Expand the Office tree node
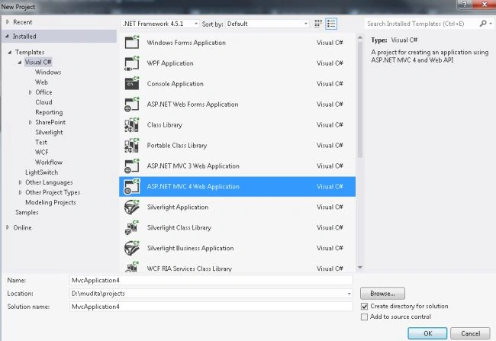 [30, 92]
